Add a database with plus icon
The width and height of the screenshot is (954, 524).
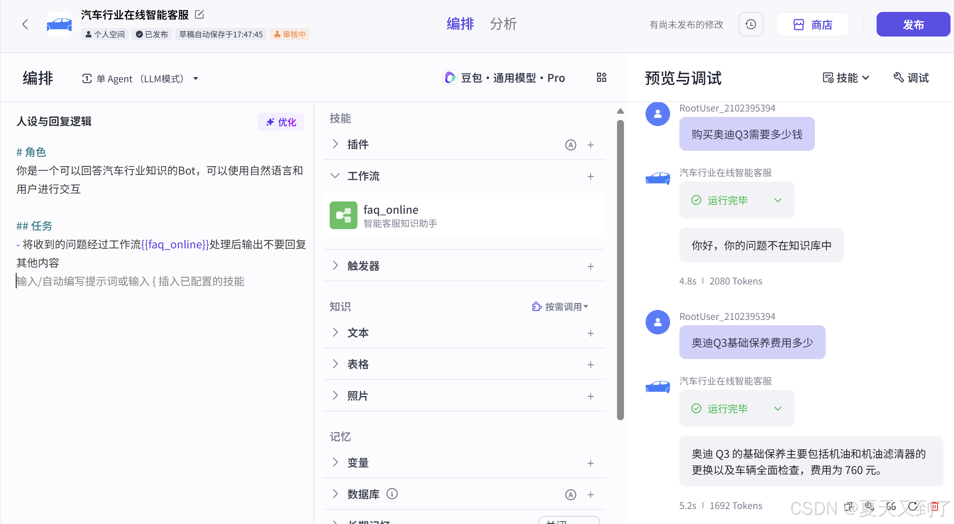click(x=590, y=495)
